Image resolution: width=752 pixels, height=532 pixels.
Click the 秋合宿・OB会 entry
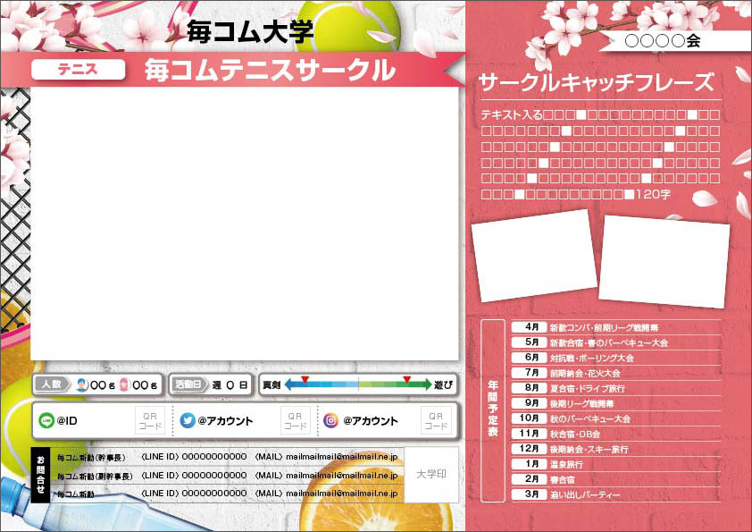pos(575,435)
